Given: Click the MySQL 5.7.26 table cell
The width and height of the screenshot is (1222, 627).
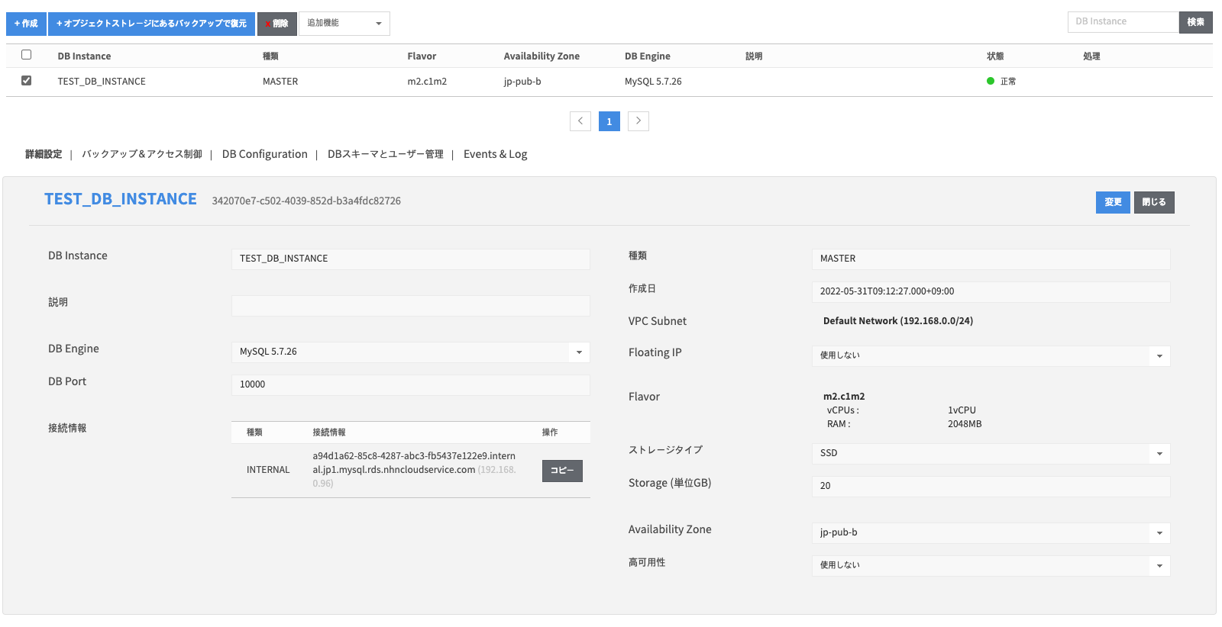Looking at the screenshot, I should (x=653, y=82).
